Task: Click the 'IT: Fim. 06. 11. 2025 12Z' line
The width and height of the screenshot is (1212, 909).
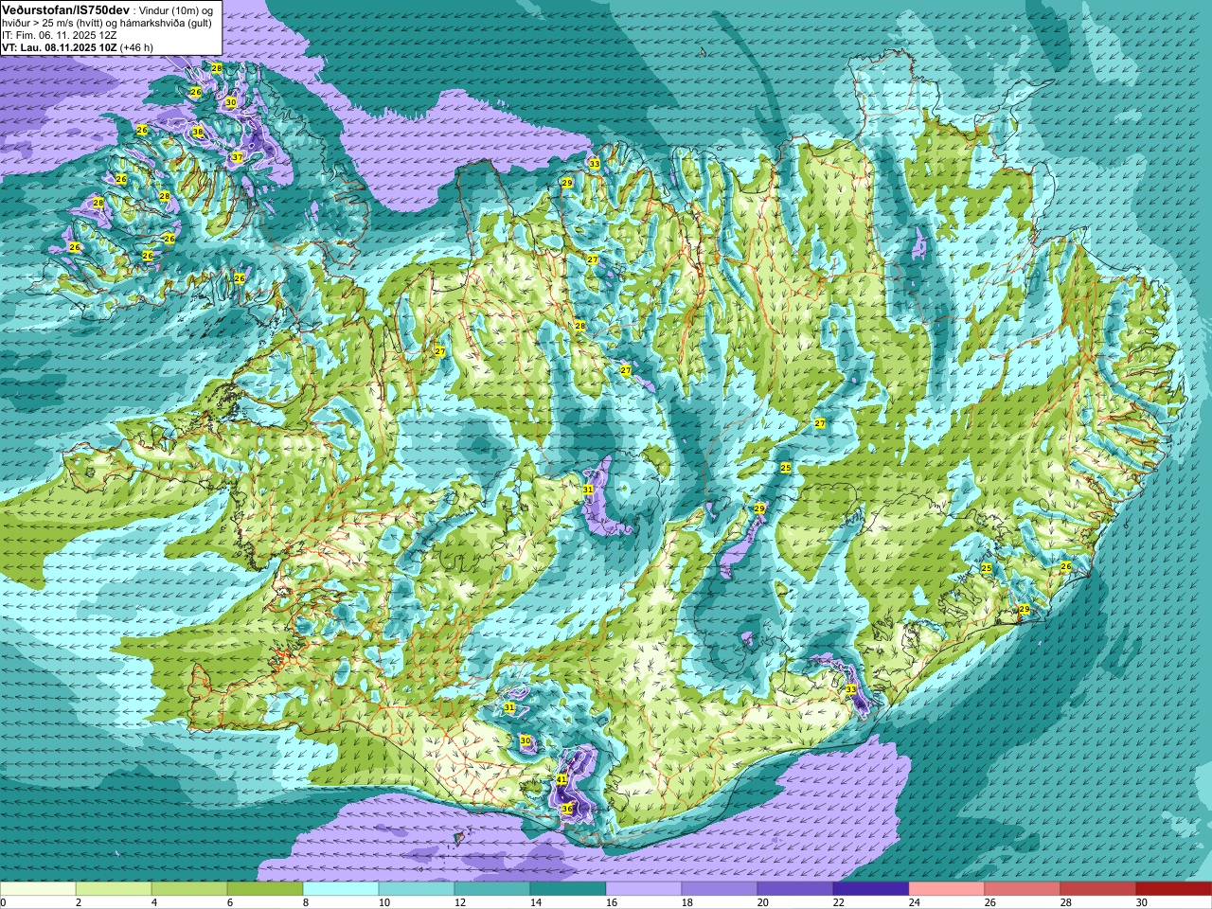Action: [59, 35]
